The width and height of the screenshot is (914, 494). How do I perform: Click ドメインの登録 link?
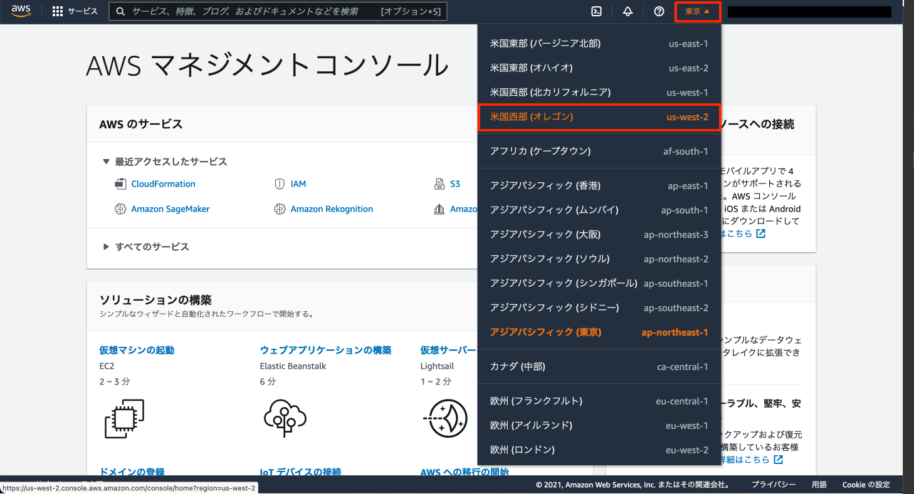(132, 471)
